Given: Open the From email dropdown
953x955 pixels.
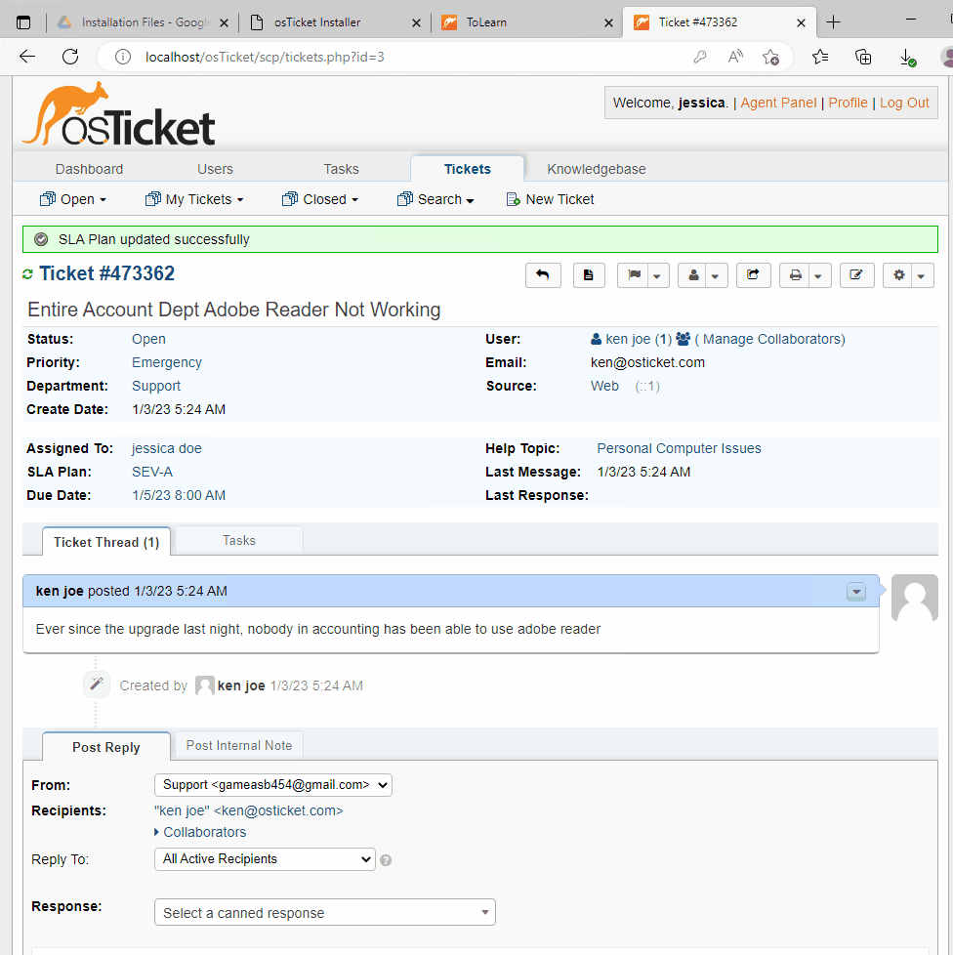Looking at the screenshot, I should [x=272, y=785].
